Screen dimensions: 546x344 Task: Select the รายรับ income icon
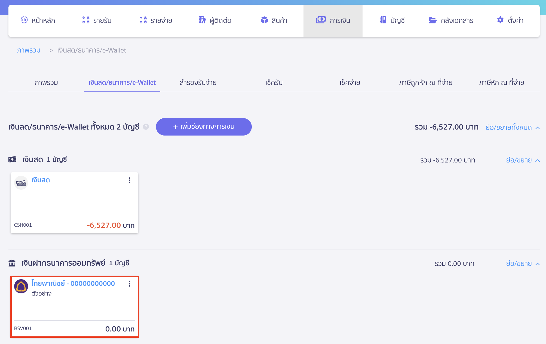click(85, 20)
